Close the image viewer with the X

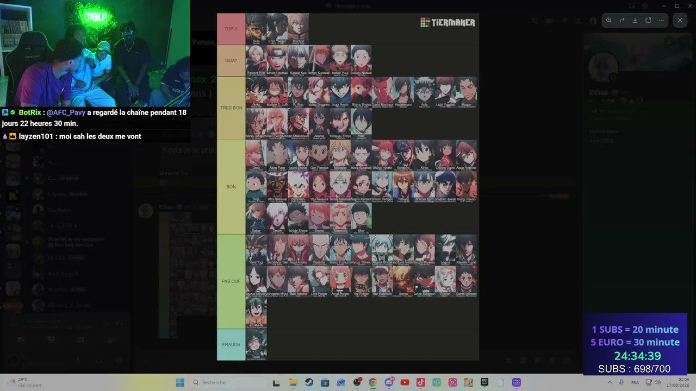(680, 20)
